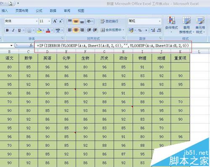Align text left

tap(70, 30)
